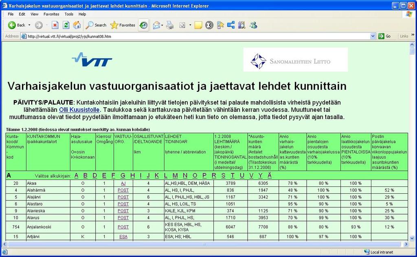Click the yellow note toolbar icon
The image size is (417, 257).
coord(198,25)
